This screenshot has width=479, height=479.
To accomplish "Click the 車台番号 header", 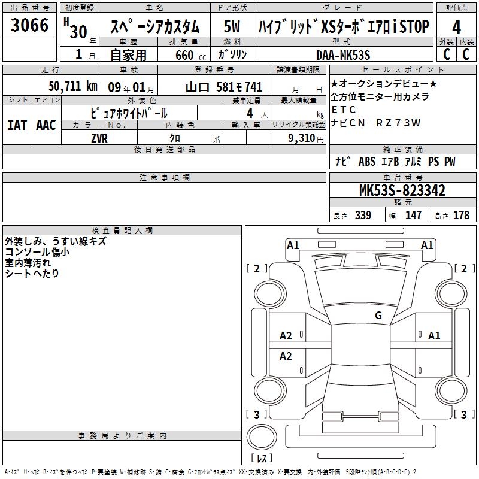I will (x=402, y=177).
